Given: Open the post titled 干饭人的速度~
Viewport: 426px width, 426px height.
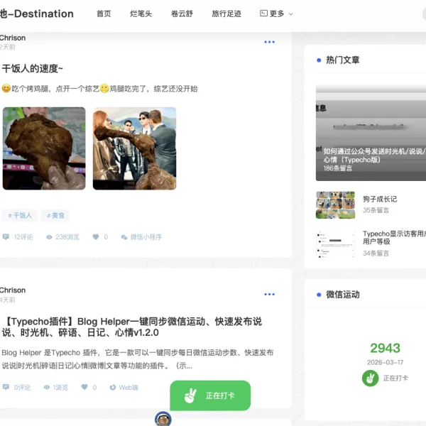Looking at the screenshot, I should coord(33,68).
